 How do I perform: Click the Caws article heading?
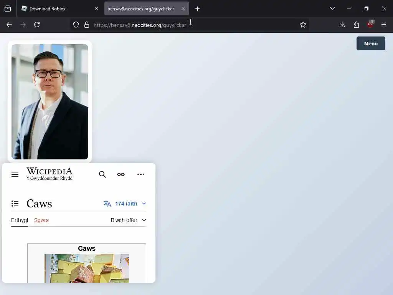point(40,204)
